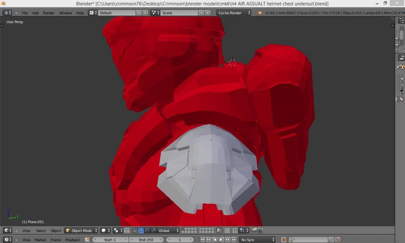The width and height of the screenshot is (405, 243).
Task: Open the Object Mode dropdown
Action: point(81,230)
